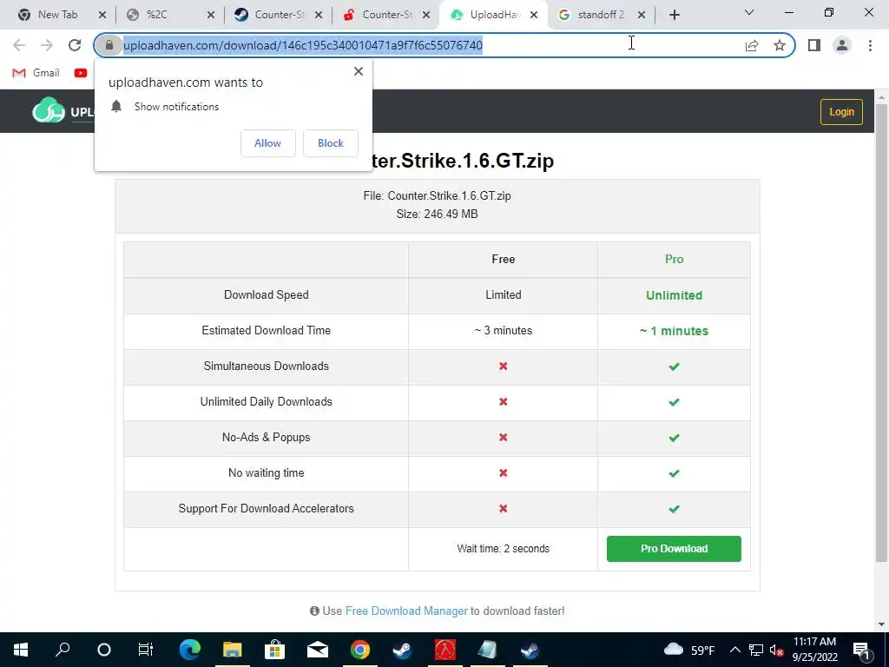Allow uploadhaven.com notifications

267,143
